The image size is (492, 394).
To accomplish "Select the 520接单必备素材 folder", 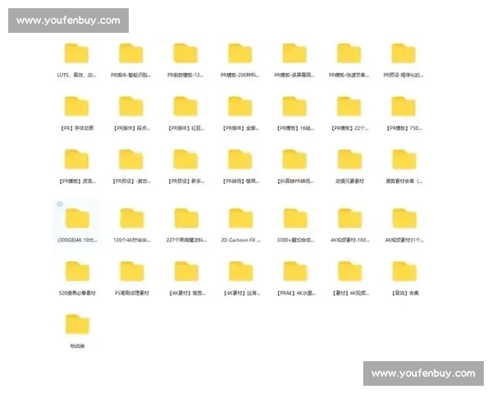I will coord(76,272).
